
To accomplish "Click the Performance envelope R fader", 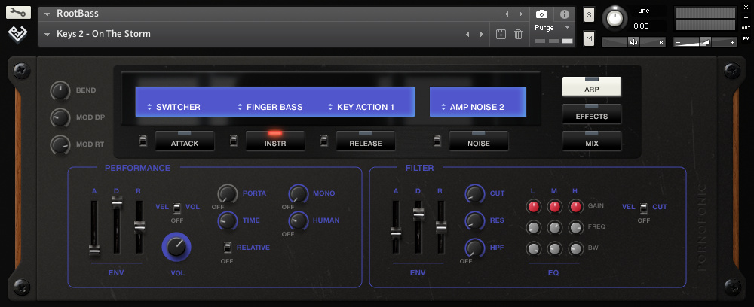I will coord(139,227).
